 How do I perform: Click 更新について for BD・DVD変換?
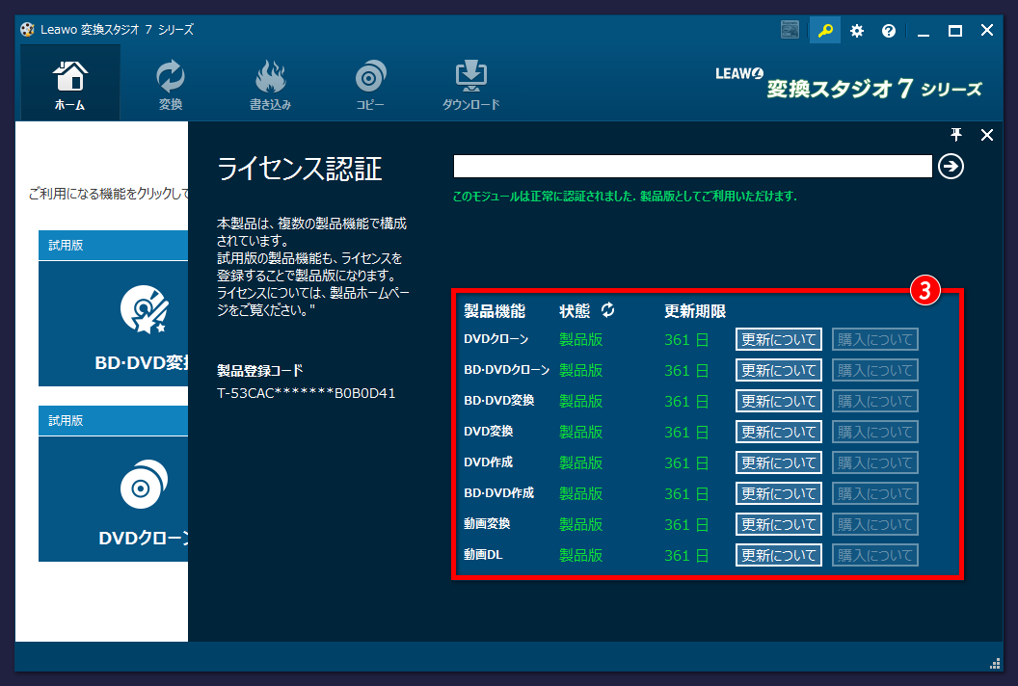778,401
